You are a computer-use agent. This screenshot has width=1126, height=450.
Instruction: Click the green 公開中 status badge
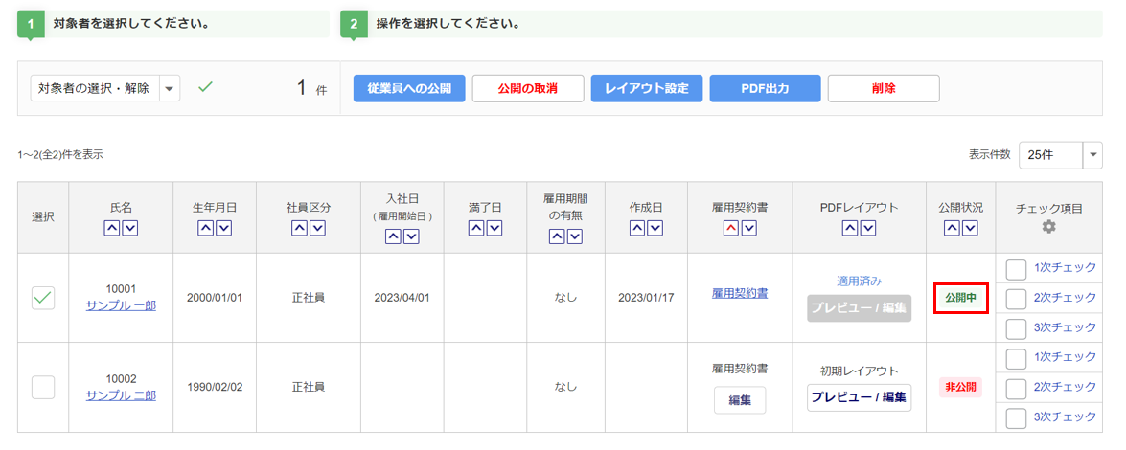pyautogui.click(x=960, y=298)
